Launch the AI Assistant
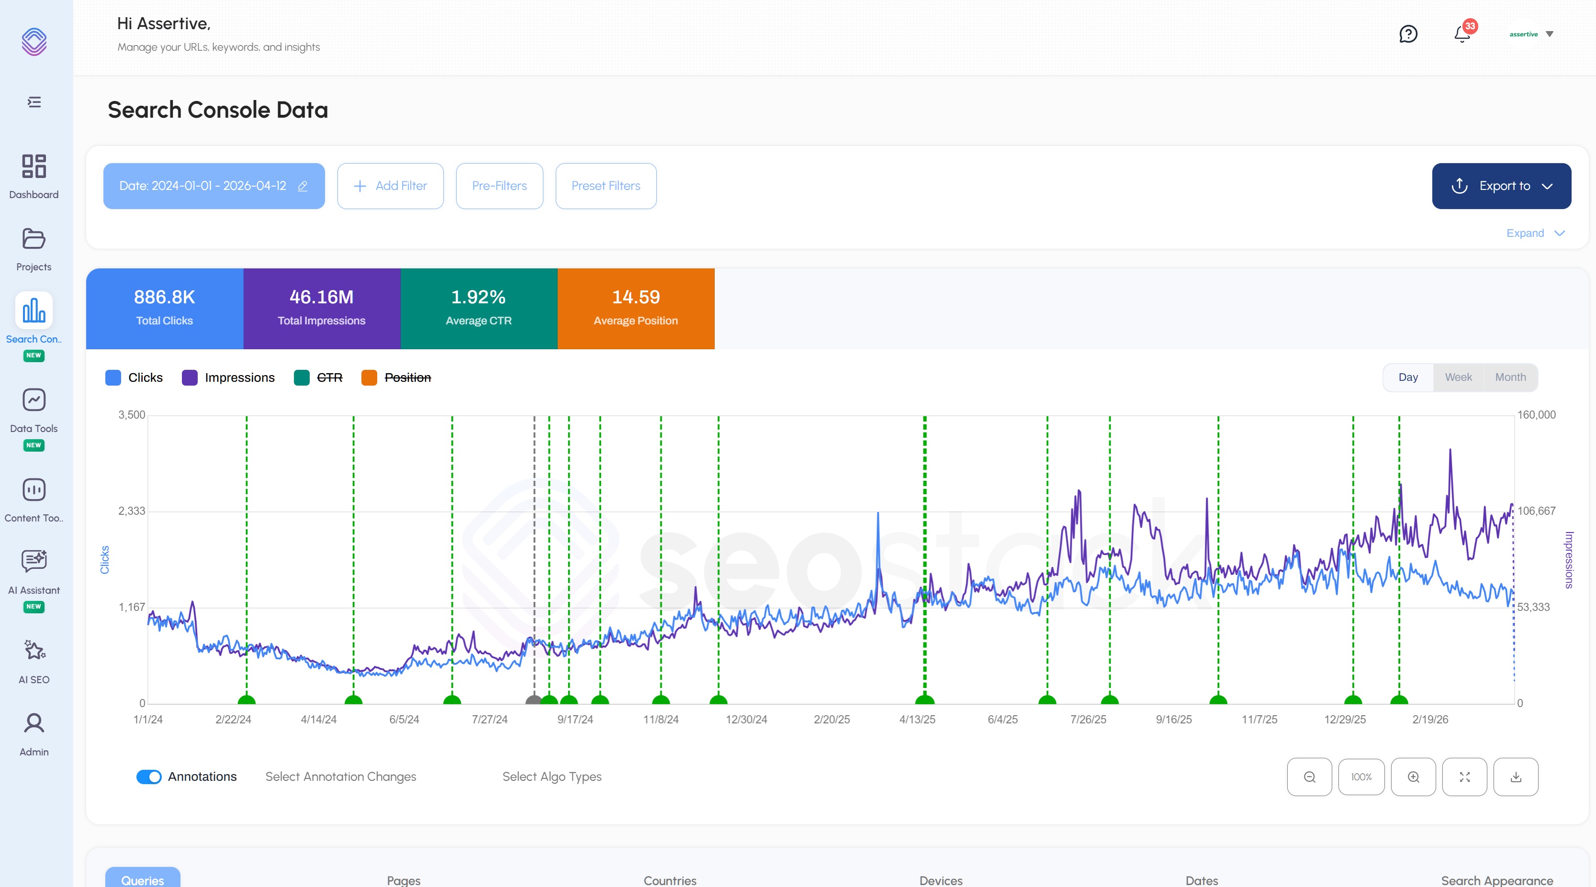The height and width of the screenshot is (887, 1596). (34, 570)
